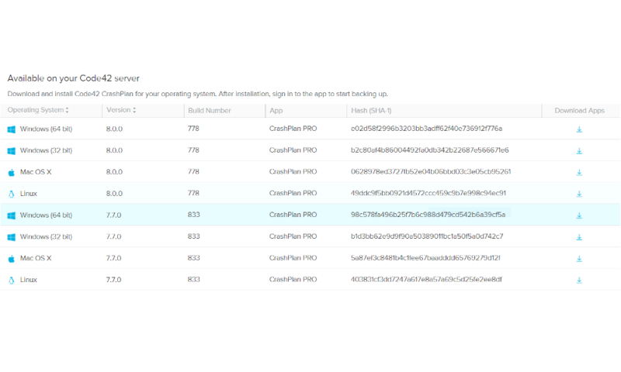Click "Available on your Code42 server" heading

pos(73,78)
